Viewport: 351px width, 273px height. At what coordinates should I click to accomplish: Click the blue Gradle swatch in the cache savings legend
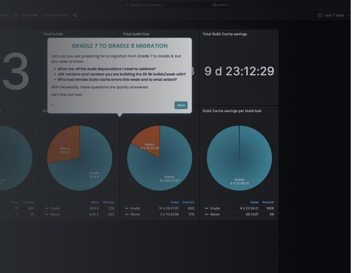(x=206, y=209)
